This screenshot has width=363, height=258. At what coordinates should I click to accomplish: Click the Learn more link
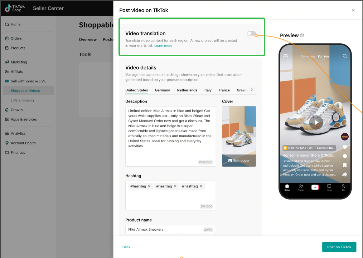coord(163,46)
